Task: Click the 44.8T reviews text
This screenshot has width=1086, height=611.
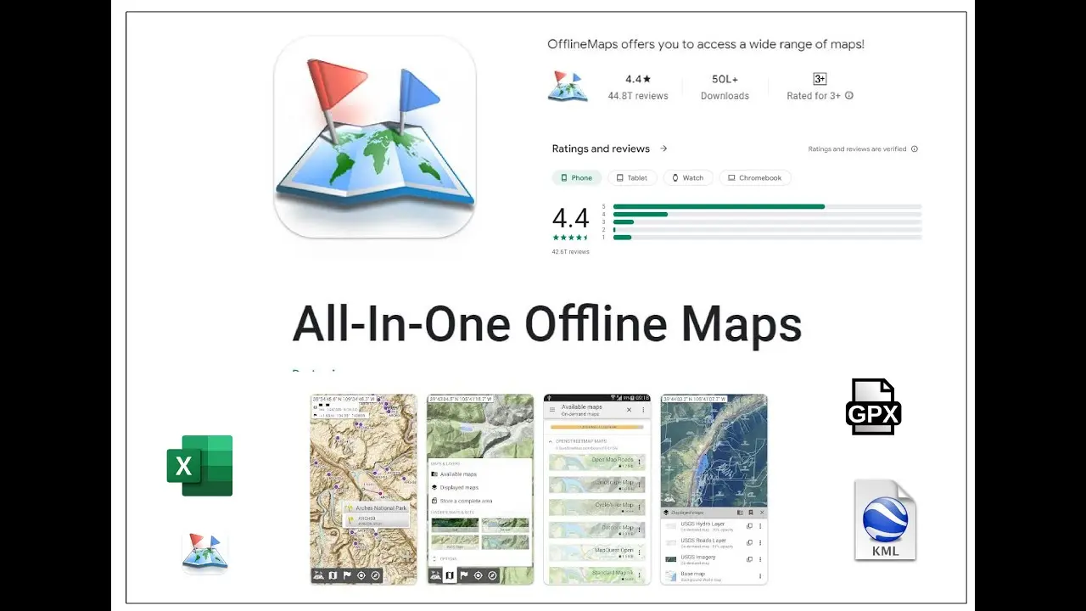Action: coord(638,96)
